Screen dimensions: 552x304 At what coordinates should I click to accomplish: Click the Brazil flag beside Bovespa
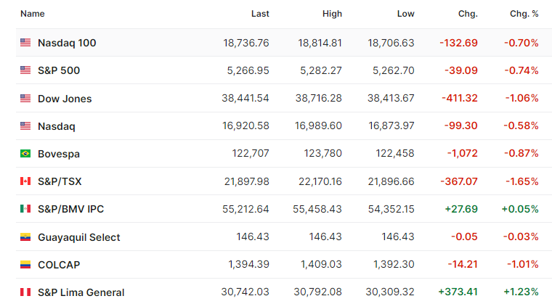(25, 153)
